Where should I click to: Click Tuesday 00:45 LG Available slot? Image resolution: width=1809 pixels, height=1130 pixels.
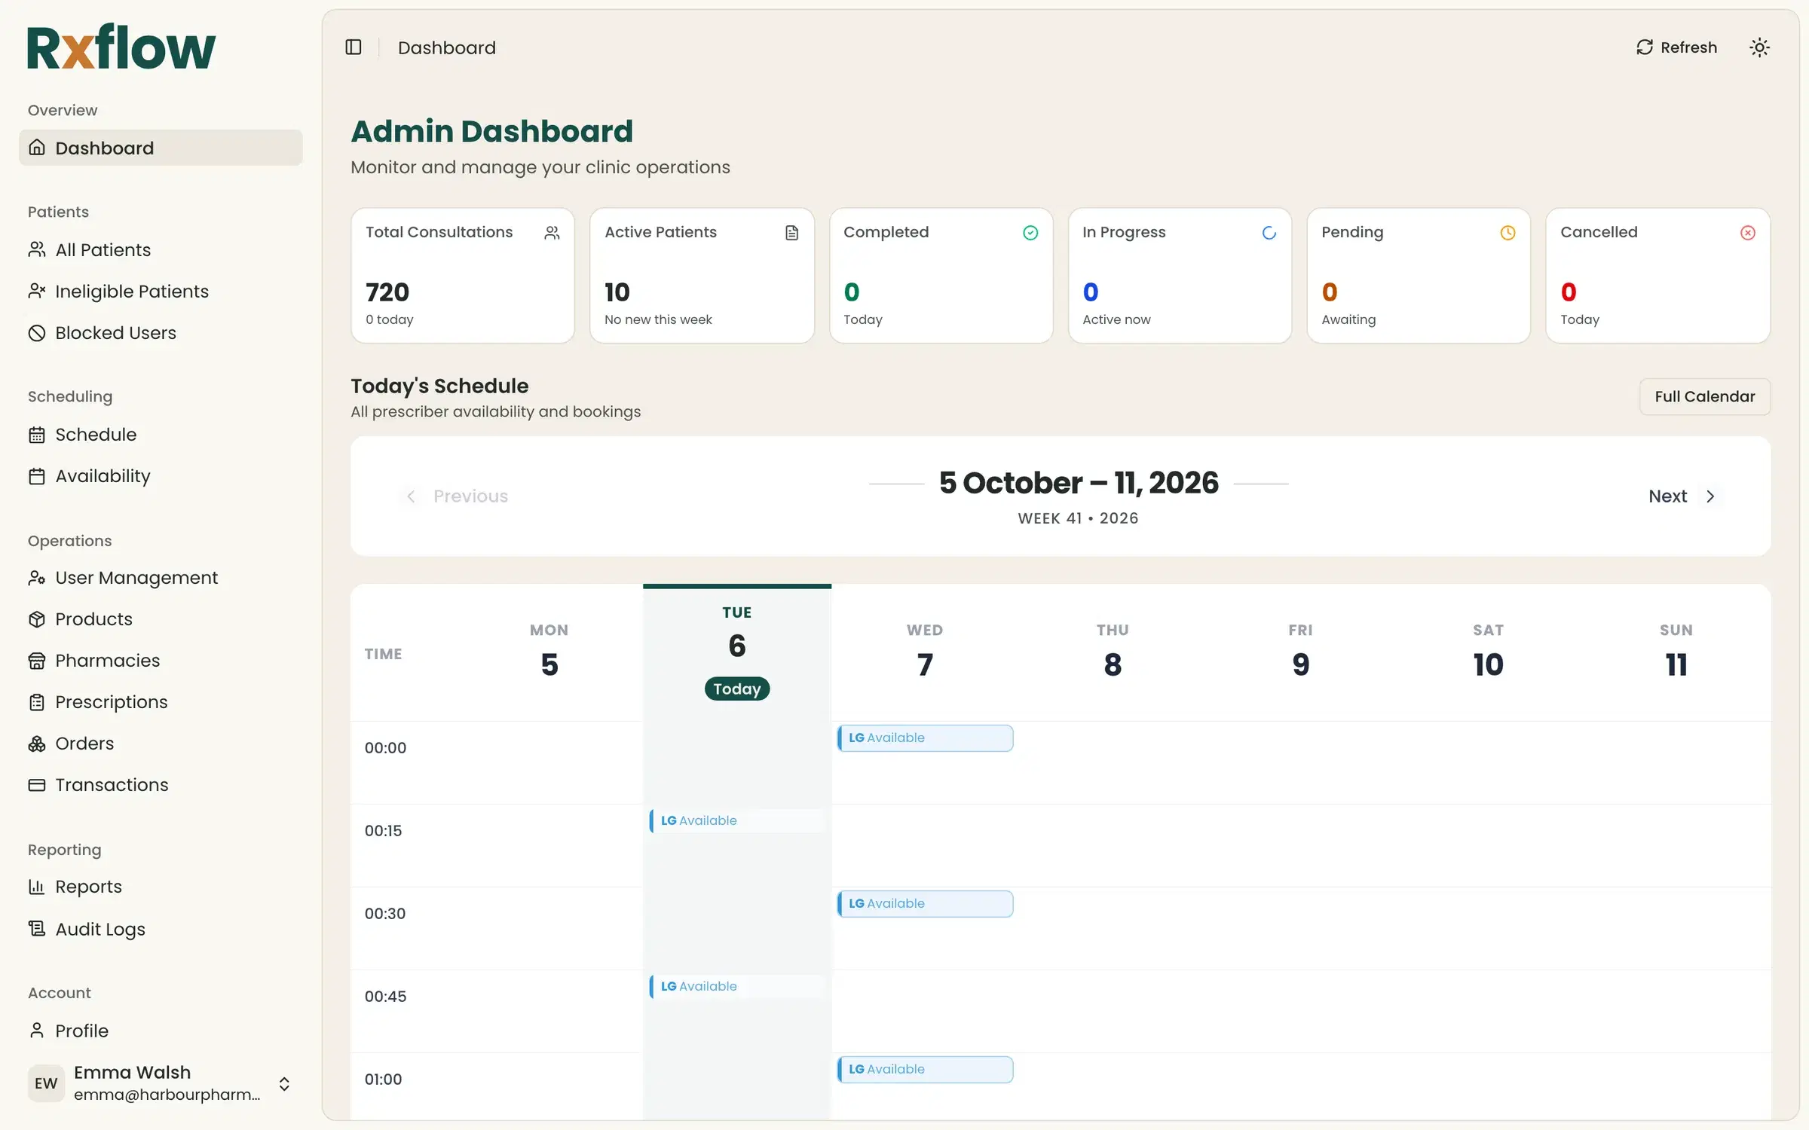pyautogui.click(x=736, y=986)
